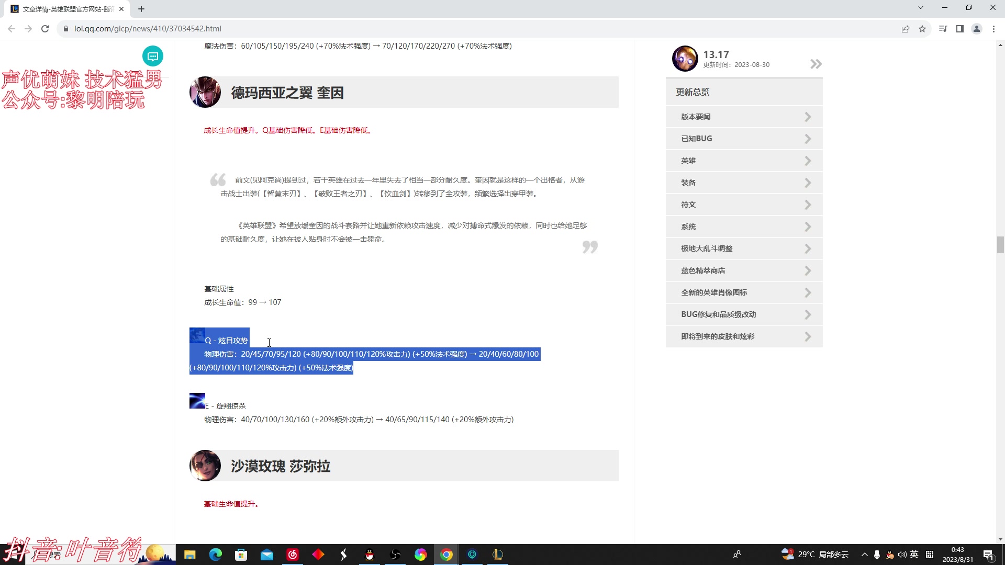Select the 基础属性 label
This screenshot has height=565, width=1005.
[x=219, y=289]
